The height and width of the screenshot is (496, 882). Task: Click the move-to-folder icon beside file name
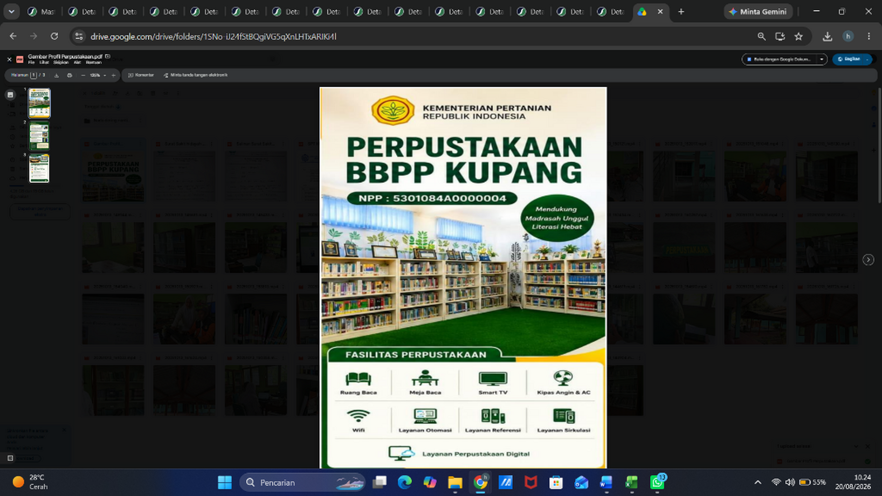(108, 57)
